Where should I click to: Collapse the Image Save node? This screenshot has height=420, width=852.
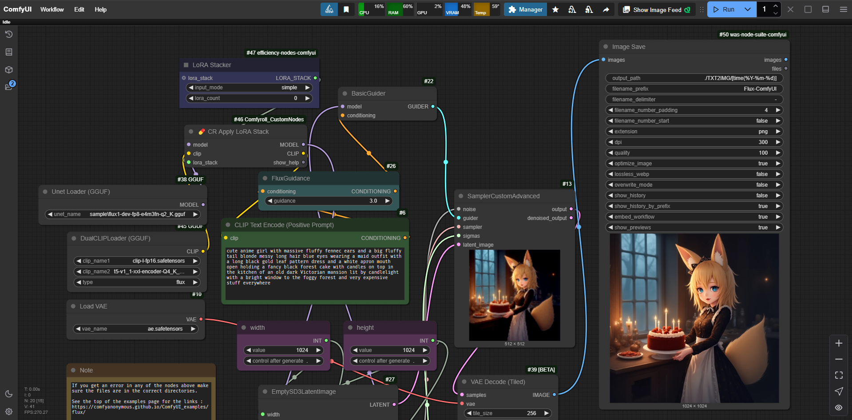(606, 47)
